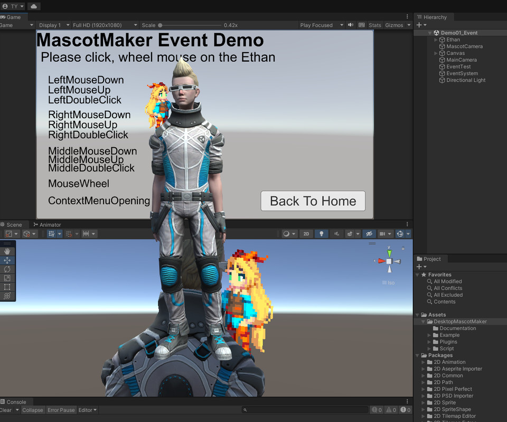The height and width of the screenshot is (422, 507).
Task: Select the Rect tool
Action: tap(7, 286)
